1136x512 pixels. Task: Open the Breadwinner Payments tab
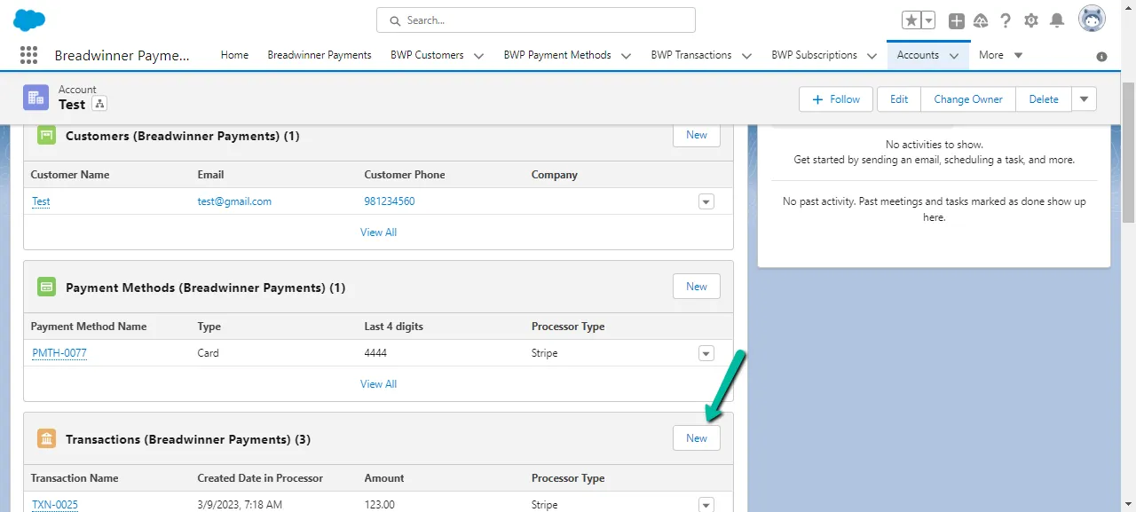(319, 55)
